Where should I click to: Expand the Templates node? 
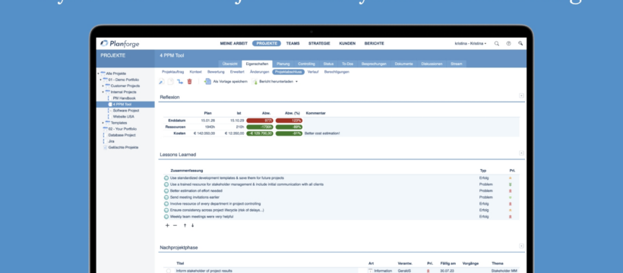103,123
